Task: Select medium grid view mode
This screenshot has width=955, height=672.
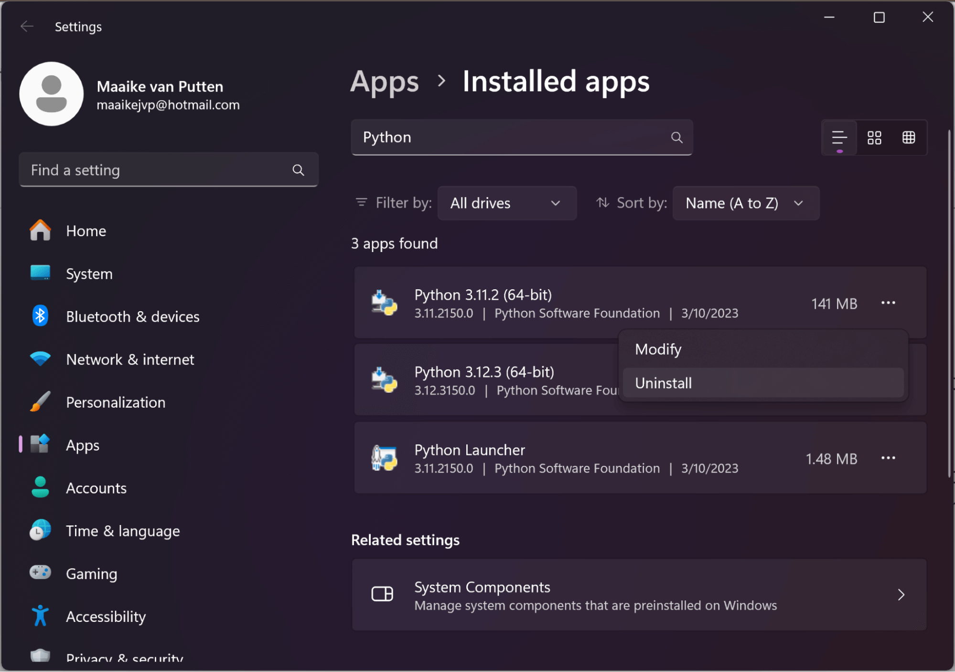Action: tap(875, 138)
